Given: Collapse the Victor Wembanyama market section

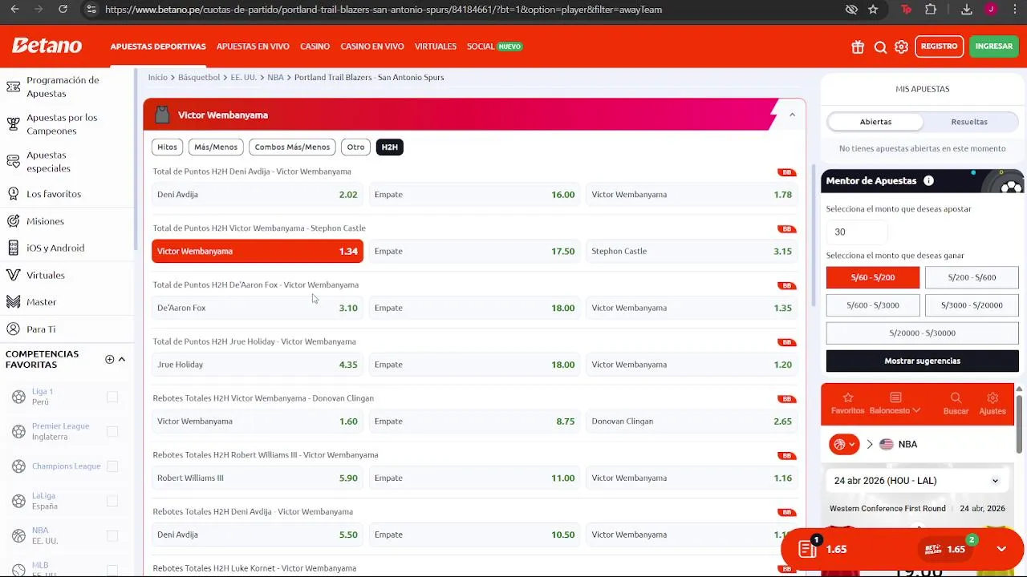Looking at the screenshot, I should point(792,115).
